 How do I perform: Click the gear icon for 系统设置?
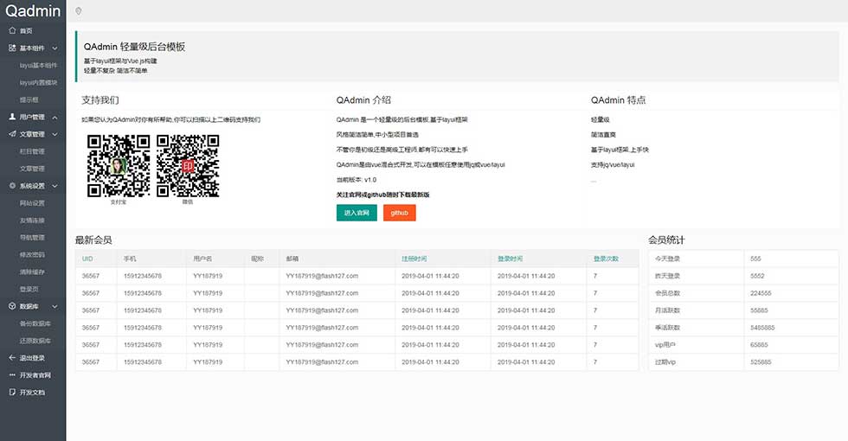pos(12,186)
